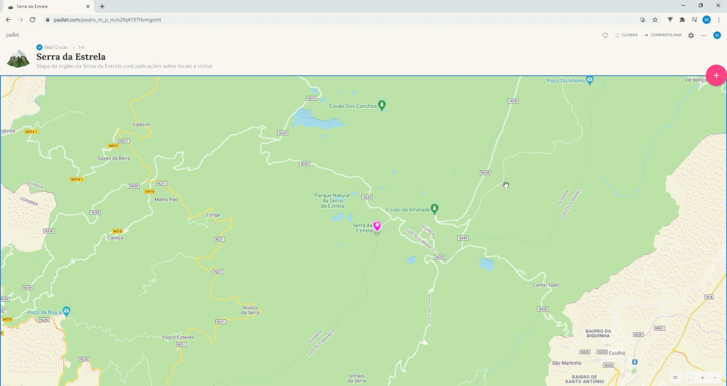Reload the padlet page
Screen dimensions: 727x386
click(33, 20)
